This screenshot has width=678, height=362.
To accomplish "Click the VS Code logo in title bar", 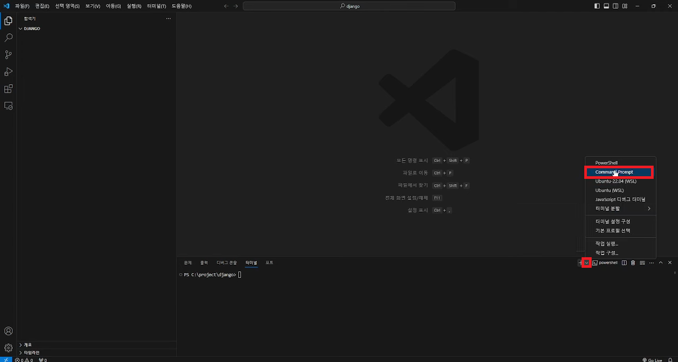I will pyautogui.click(x=6, y=6).
